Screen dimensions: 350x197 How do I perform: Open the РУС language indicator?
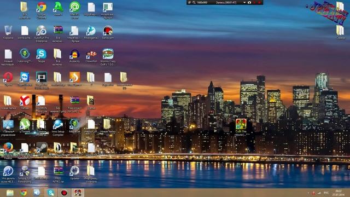tap(326, 193)
